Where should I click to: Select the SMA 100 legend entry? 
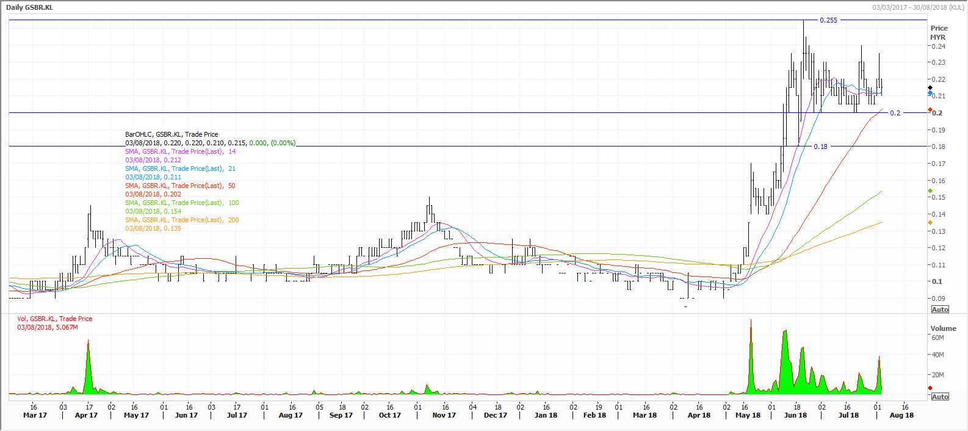tap(182, 203)
